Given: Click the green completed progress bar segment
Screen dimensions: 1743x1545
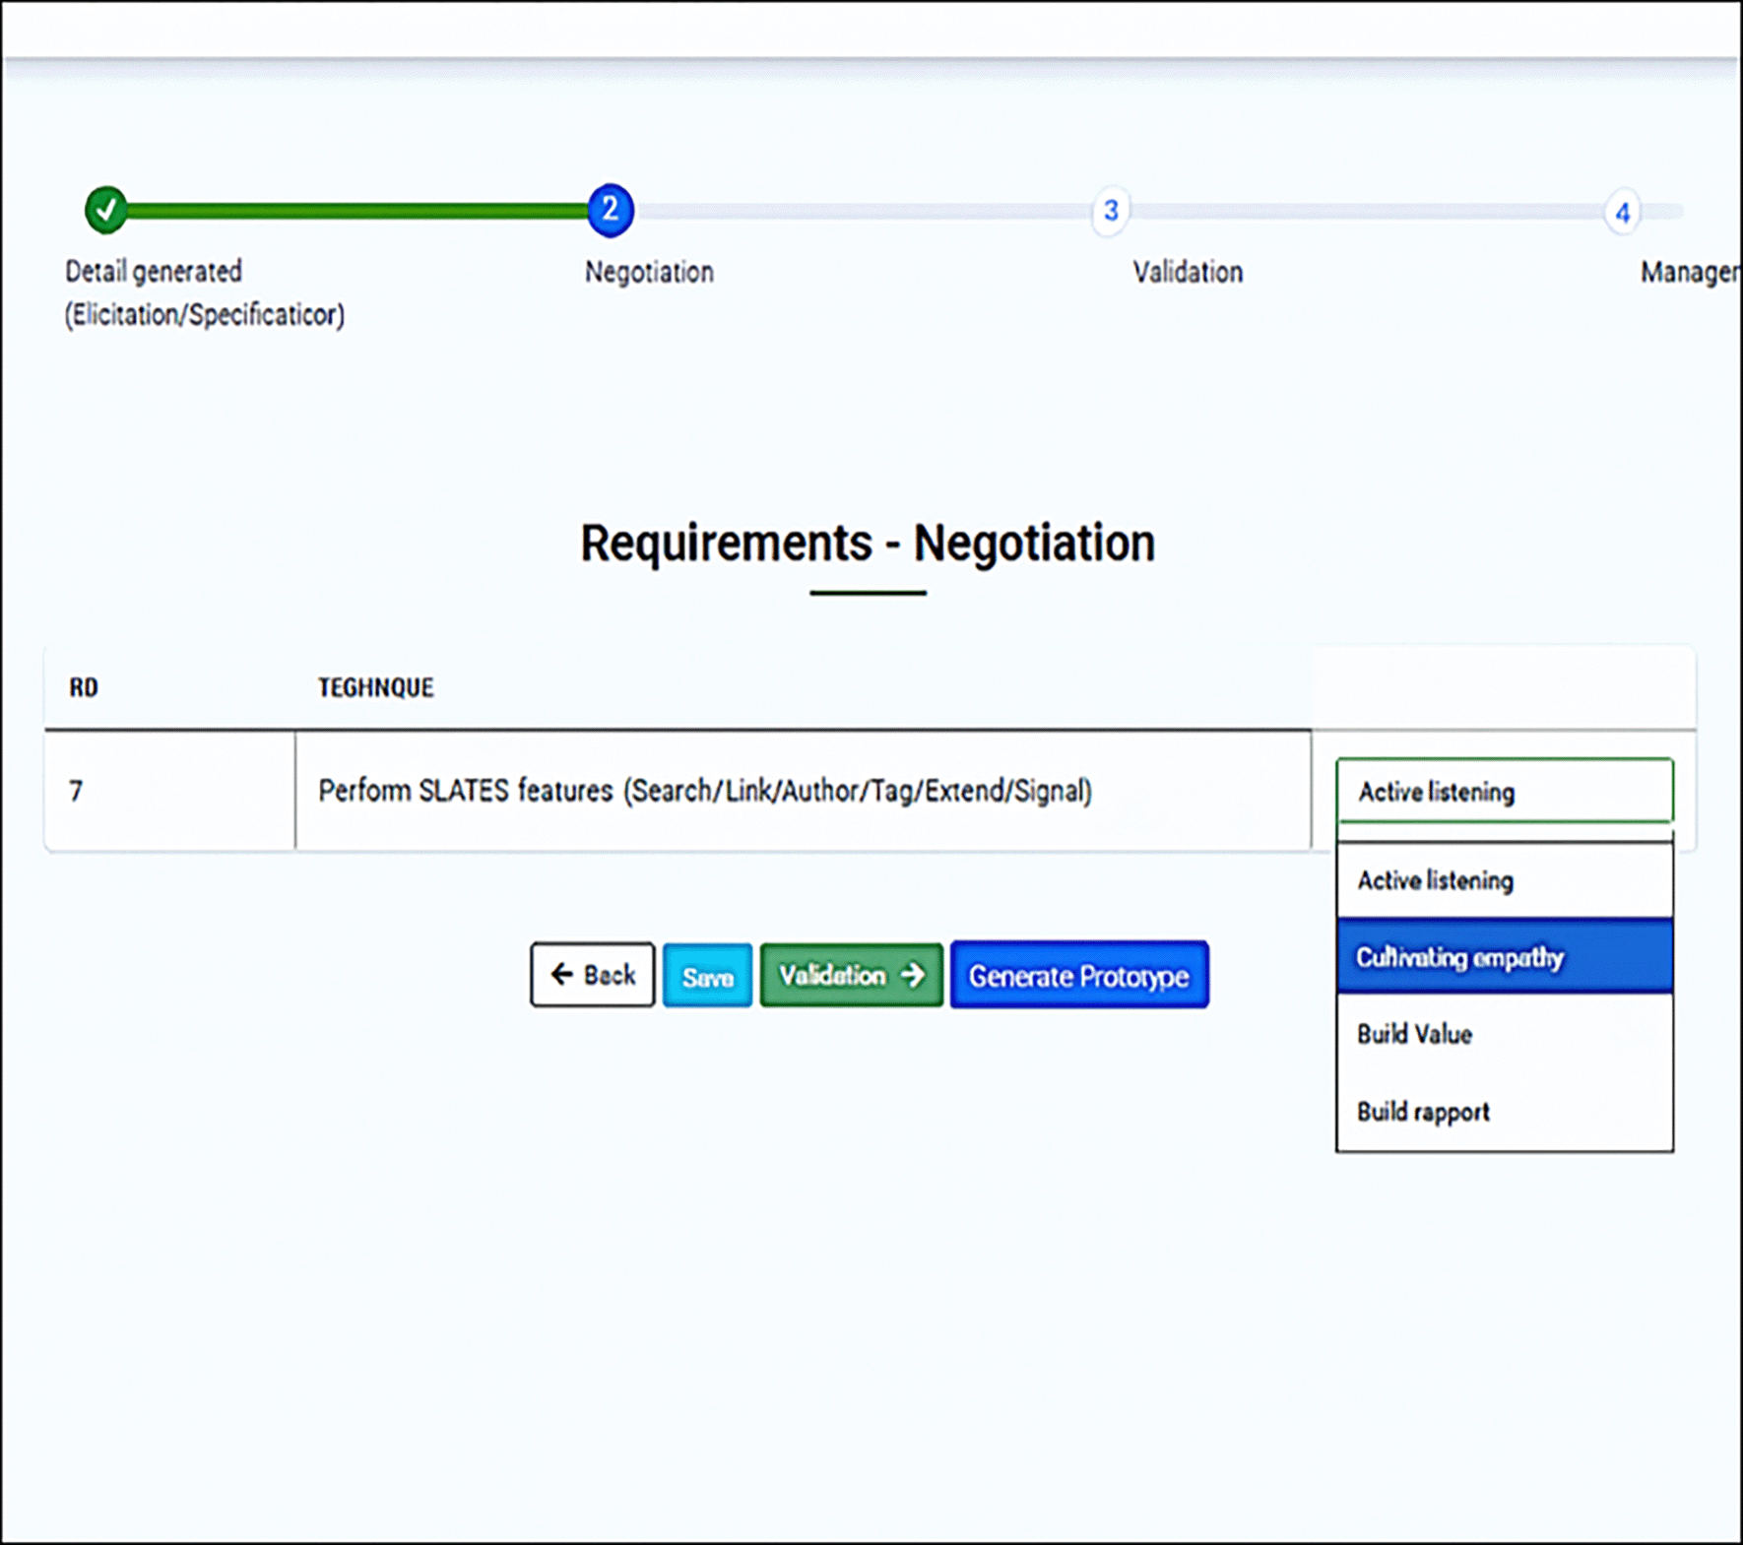Looking at the screenshot, I should click(355, 211).
